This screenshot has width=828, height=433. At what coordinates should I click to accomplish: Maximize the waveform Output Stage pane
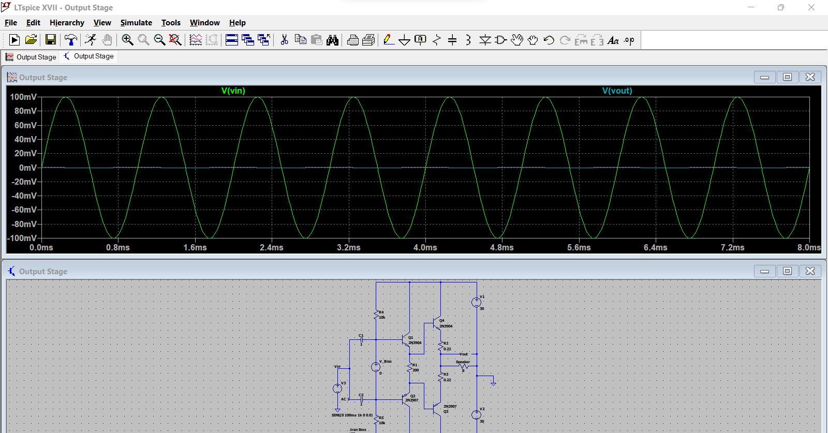[787, 77]
